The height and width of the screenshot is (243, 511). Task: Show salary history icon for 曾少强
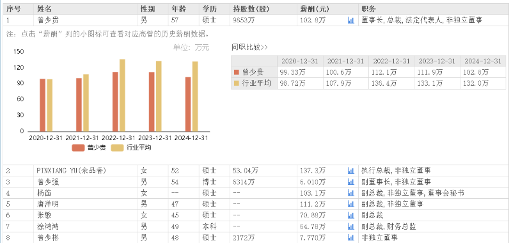point(350,182)
